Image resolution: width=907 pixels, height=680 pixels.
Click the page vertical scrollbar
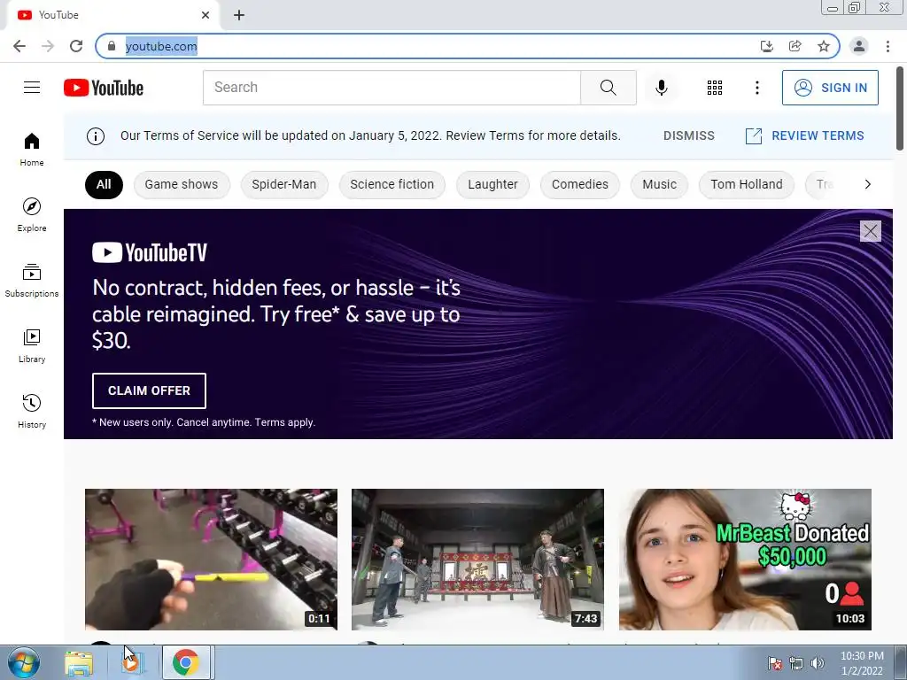click(x=900, y=109)
